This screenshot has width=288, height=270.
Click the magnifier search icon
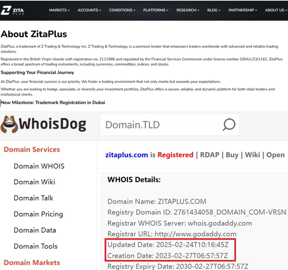click(x=229, y=125)
